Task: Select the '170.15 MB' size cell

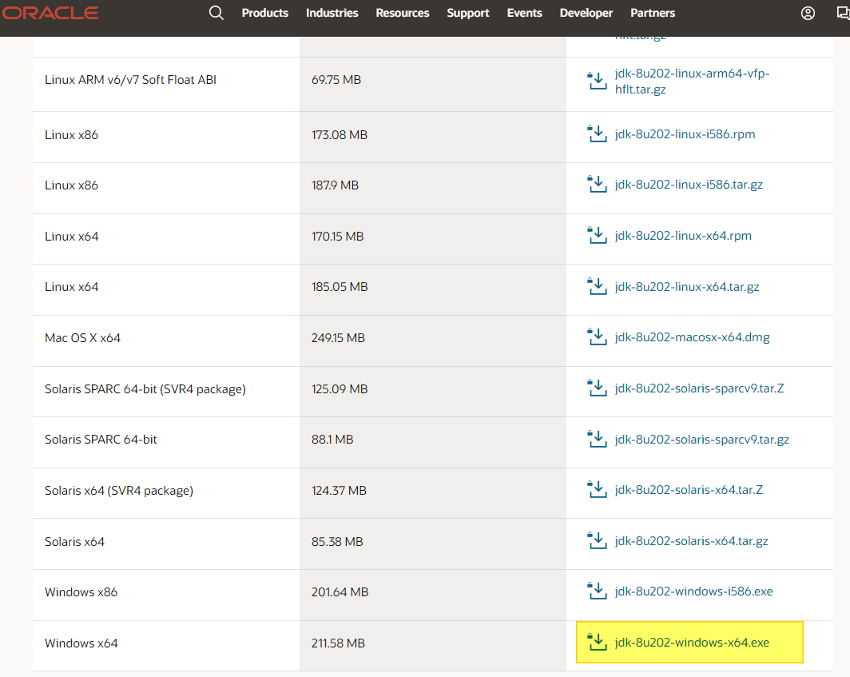Action: click(x=433, y=239)
